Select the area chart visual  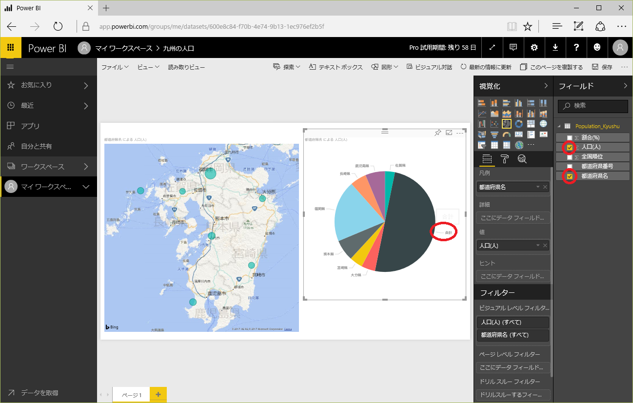pos(494,114)
